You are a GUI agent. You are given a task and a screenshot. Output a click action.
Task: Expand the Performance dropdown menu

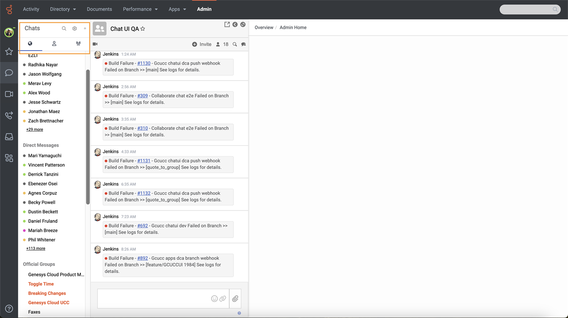point(140,9)
